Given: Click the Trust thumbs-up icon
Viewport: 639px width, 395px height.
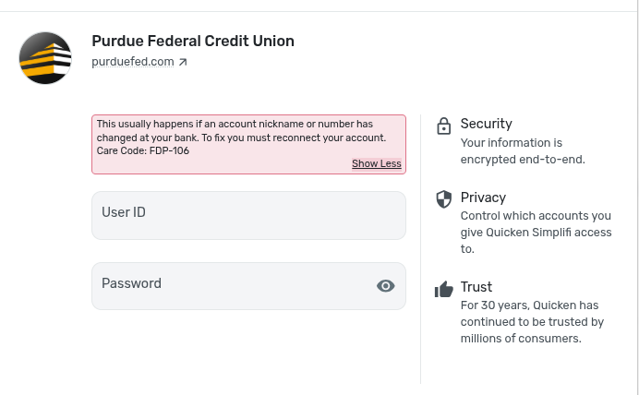Looking at the screenshot, I should point(443,290).
